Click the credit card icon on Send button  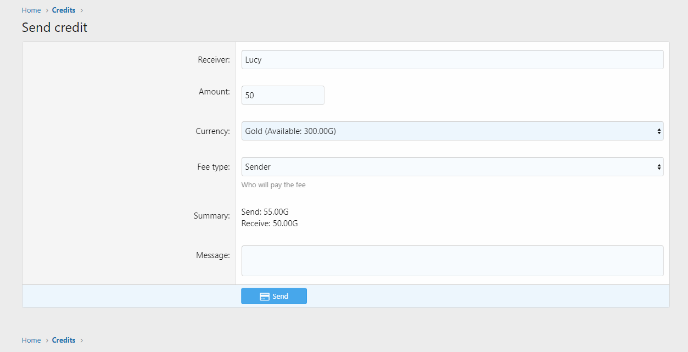click(x=264, y=297)
